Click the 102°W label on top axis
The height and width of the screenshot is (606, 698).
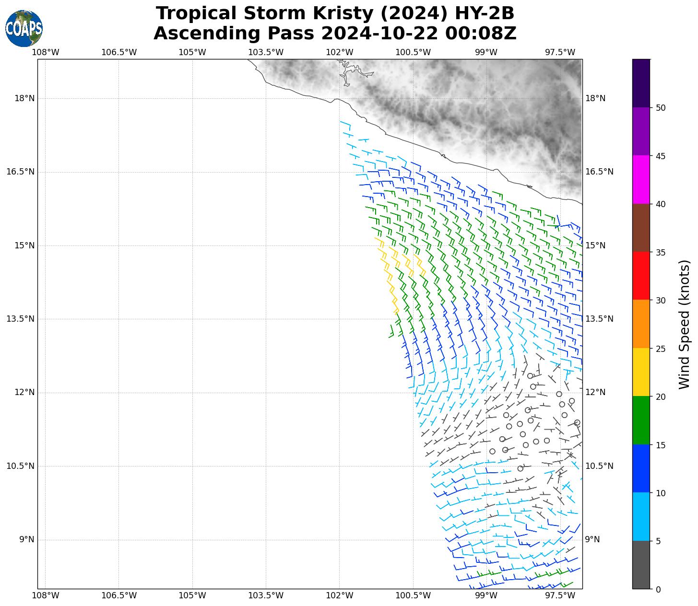340,52
